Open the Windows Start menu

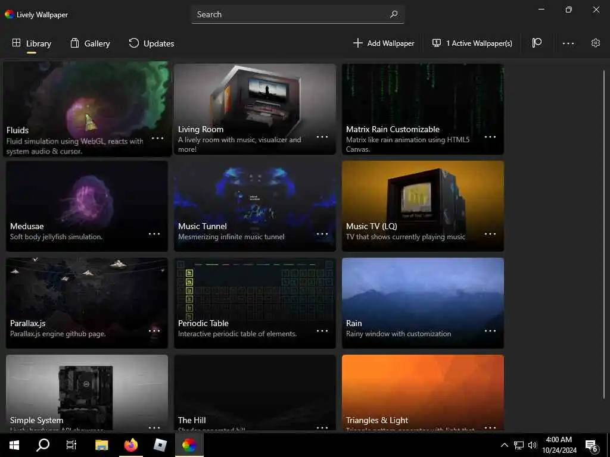click(x=14, y=445)
